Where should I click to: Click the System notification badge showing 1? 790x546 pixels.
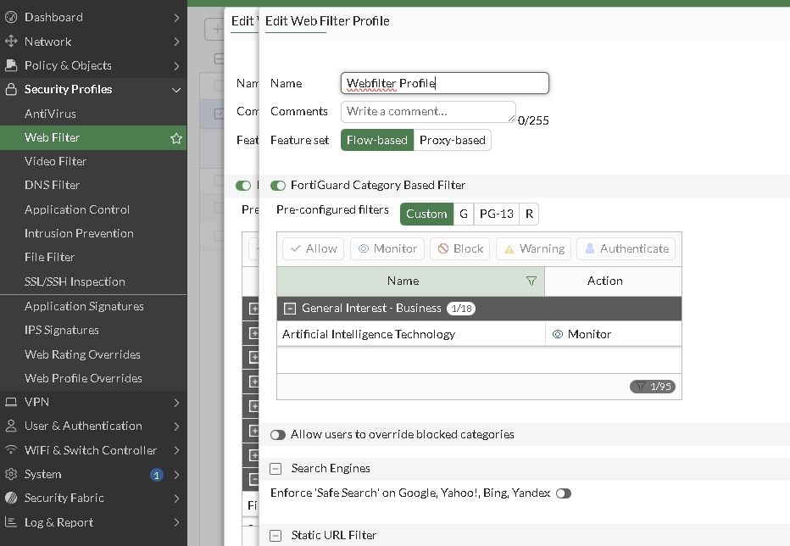tap(157, 475)
